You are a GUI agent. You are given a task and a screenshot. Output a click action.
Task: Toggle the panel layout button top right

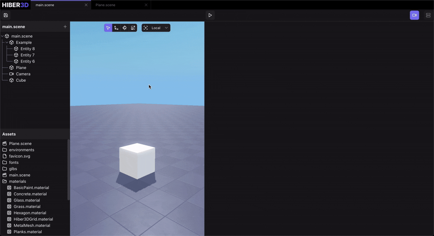tap(428, 15)
